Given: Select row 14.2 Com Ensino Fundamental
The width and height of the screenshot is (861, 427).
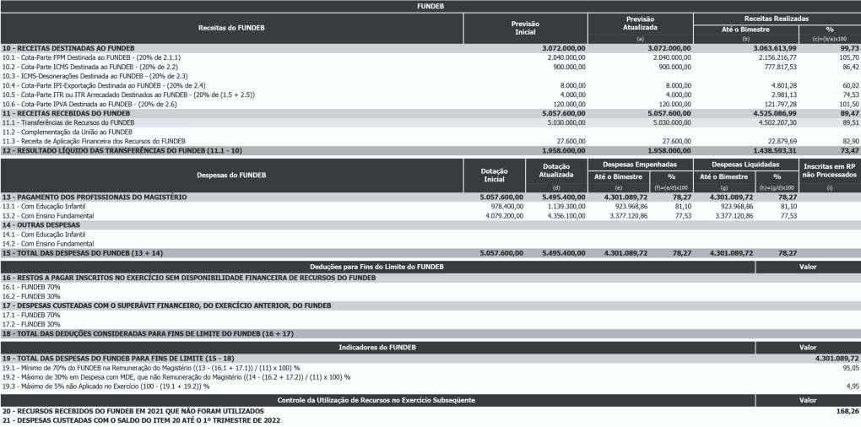Looking at the screenshot, I should (x=430, y=244).
